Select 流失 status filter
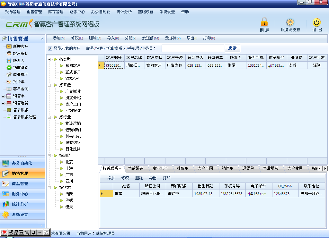This screenshot has height=238, width=329. tap(69, 207)
